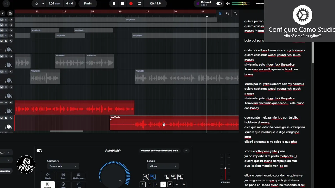The image size is (335, 188).
Task: Click lyric line 'corte el alkapone y khe pasa'
Action: click(x=265, y=151)
